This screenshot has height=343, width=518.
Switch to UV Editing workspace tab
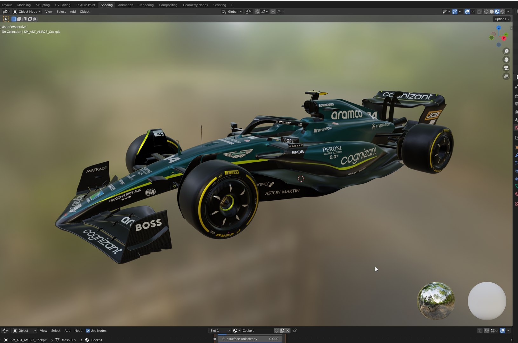[63, 5]
